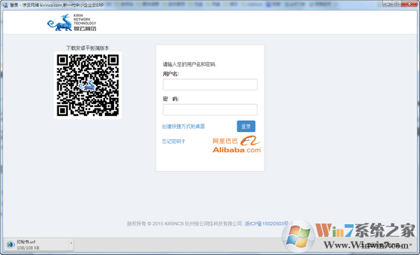Focus the 用户名 username input field
This screenshot has width=420, height=255.
click(210, 85)
